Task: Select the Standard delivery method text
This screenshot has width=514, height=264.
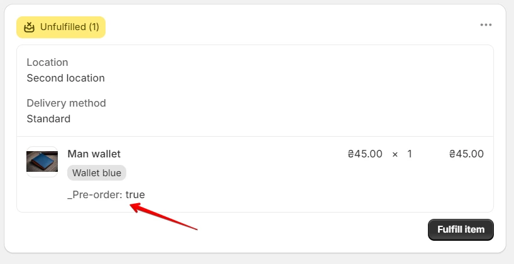Action: [x=48, y=119]
